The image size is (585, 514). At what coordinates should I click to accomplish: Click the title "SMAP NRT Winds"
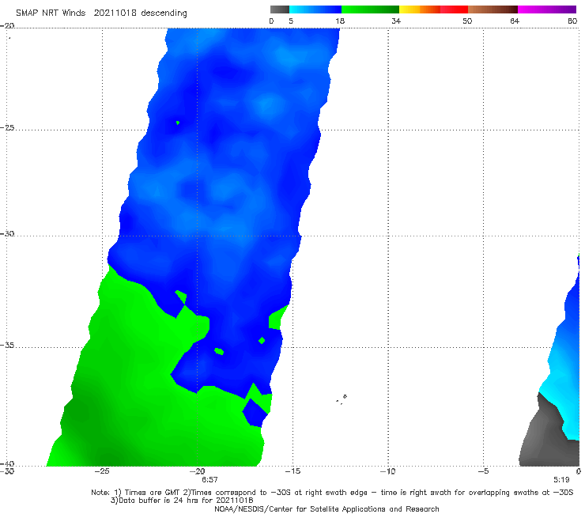[x=51, y=13]
